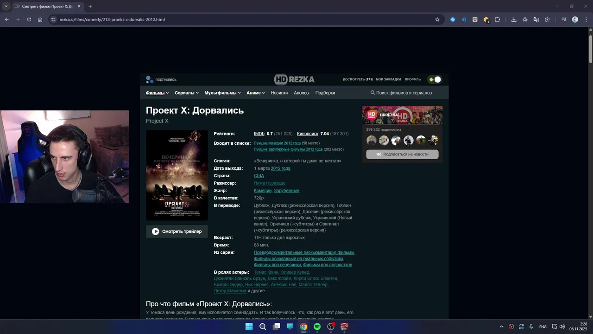Image resolution: width=593 pixels, height=334 pixels.
Task: Open Досмотреть (171) list
Action: point(358,79)
